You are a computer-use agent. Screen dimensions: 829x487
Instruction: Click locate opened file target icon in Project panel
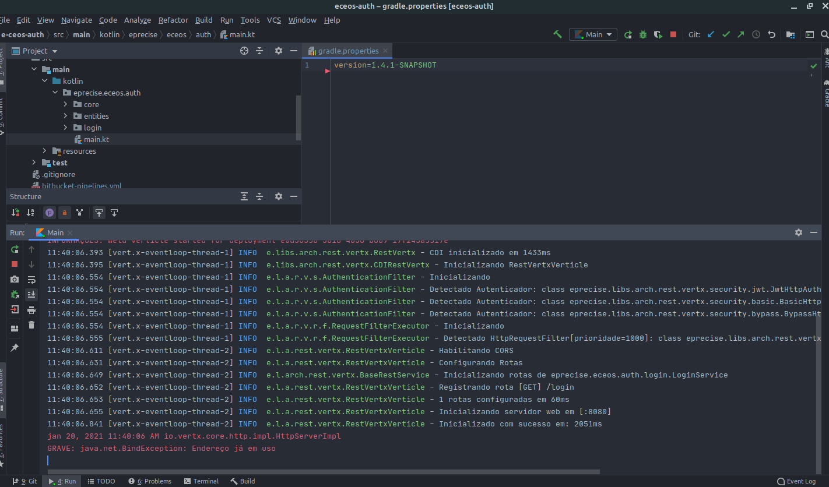click(244, 51)
